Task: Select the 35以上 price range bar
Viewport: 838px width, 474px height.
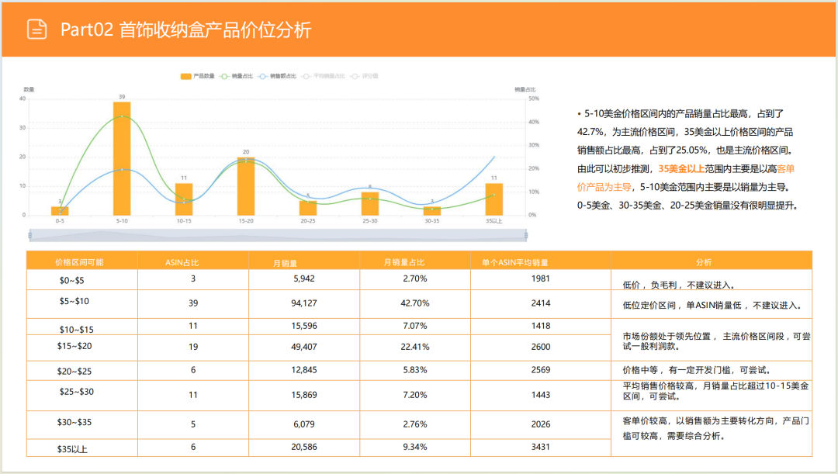Action: pos(493,199)
